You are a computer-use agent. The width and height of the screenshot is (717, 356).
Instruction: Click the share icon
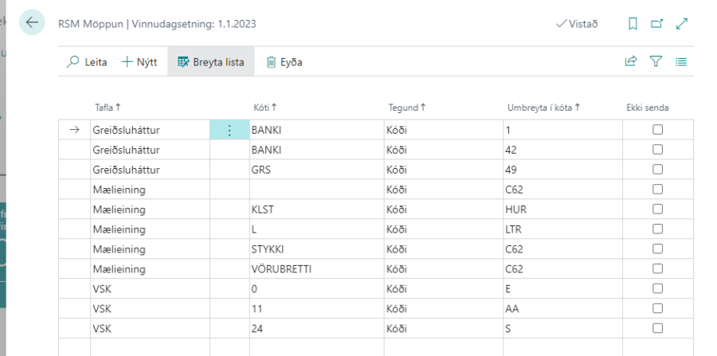(631, 61)
